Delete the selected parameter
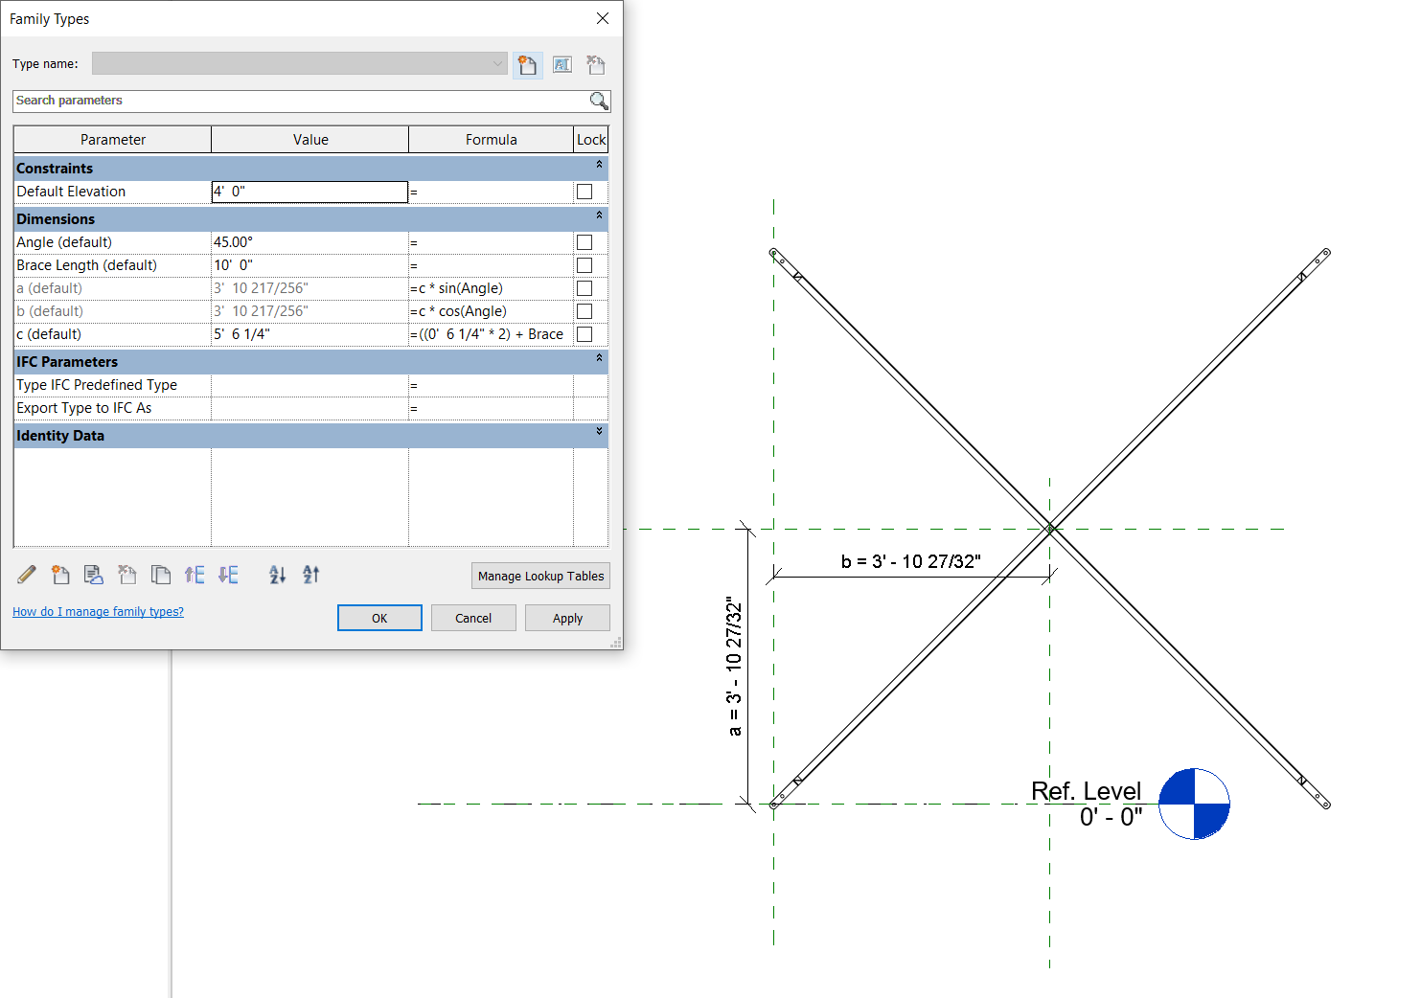 (127, 574)
